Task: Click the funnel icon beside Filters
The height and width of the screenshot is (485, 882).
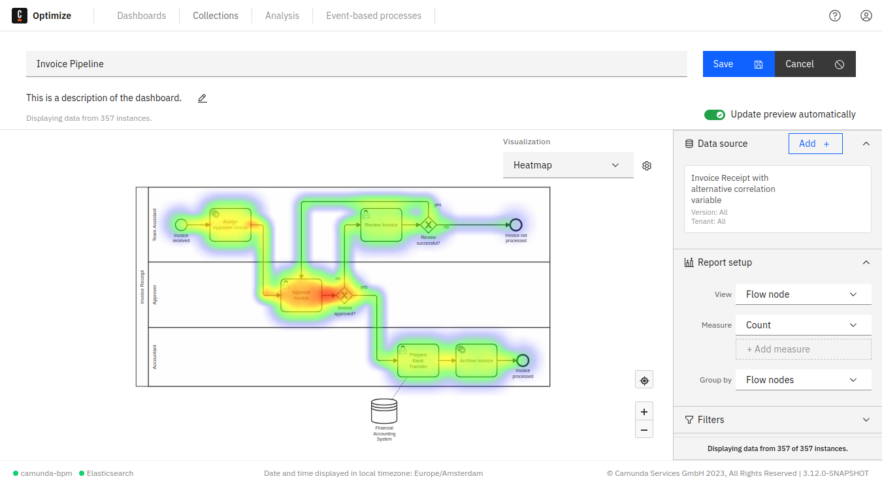Action: (x=690, y=420)
